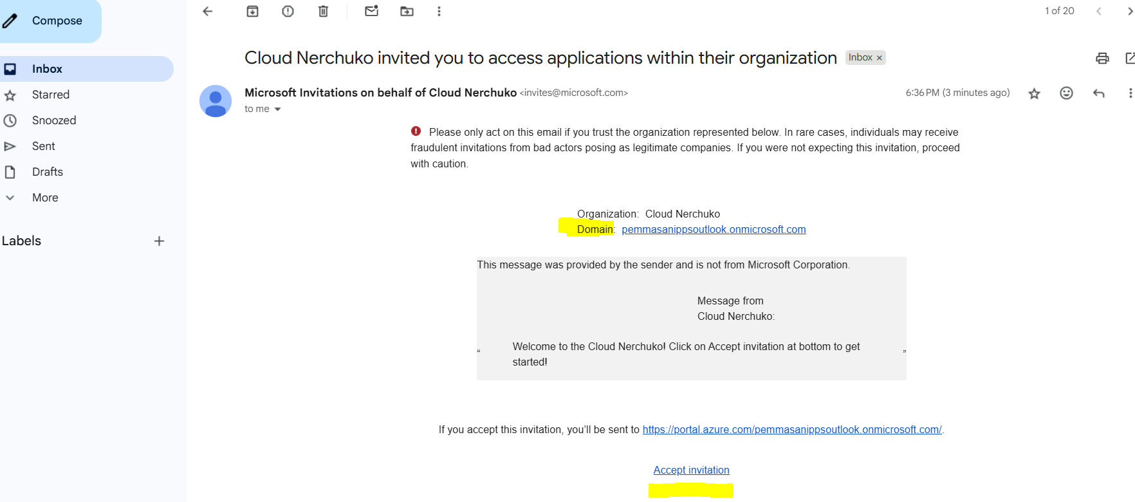This screenshot has width=1135, height=502.
Task: Open the pemmasanippsoutlook.onmicrosoft.com domain link
Action: coord(714,230)
